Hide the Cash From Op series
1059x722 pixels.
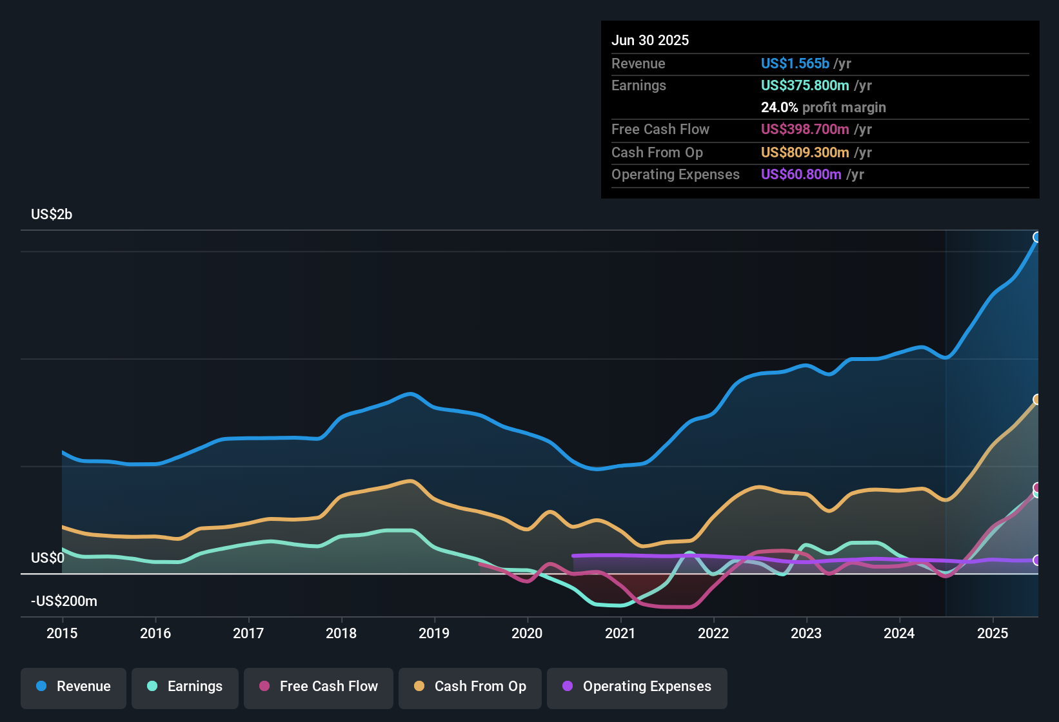470,687
